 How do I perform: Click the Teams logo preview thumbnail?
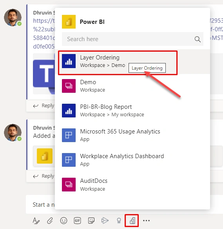(44, 74)
